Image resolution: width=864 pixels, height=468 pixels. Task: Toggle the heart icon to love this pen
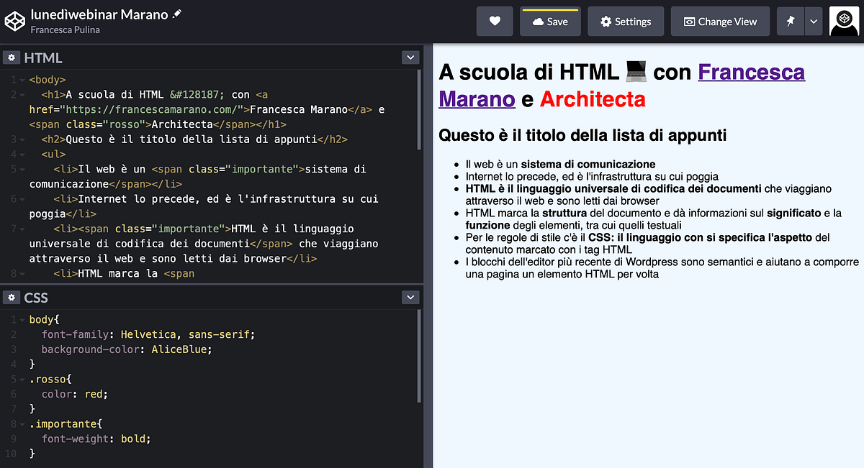coord(495,21)
